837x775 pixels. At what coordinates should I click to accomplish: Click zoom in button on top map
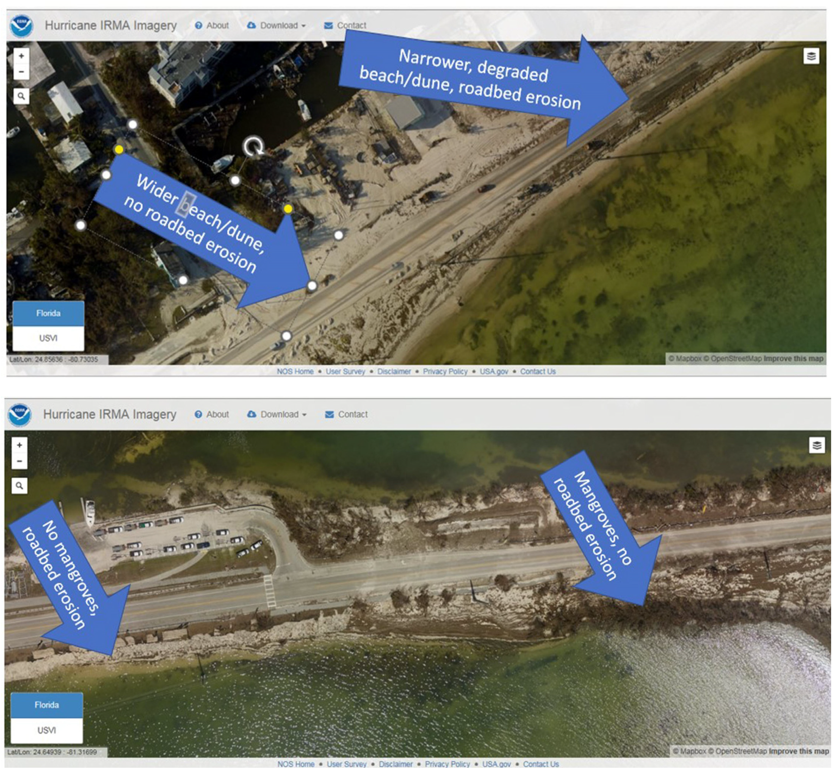point(21,56)
